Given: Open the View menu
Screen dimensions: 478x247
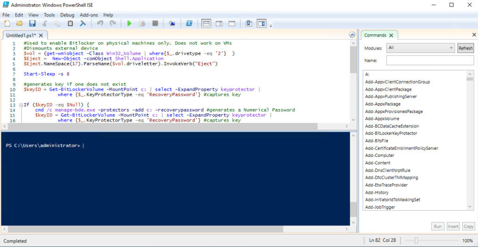Looking at the screenshot, I should (34, 14).
